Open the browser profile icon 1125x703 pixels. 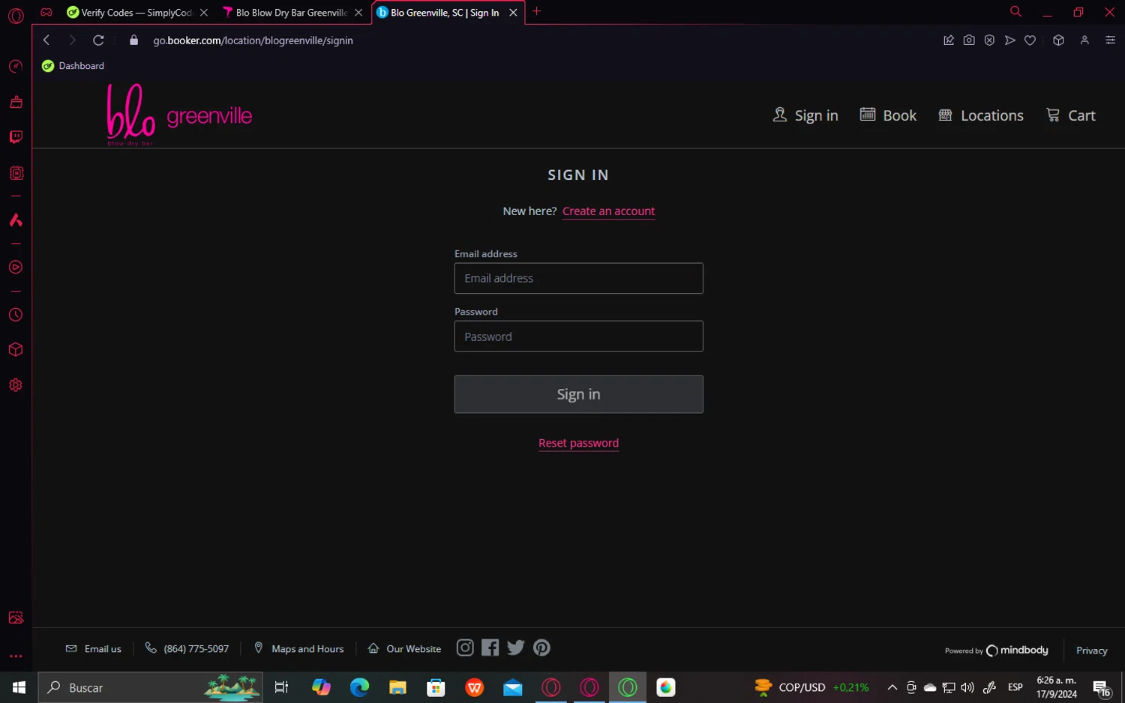pos(1084,40)
